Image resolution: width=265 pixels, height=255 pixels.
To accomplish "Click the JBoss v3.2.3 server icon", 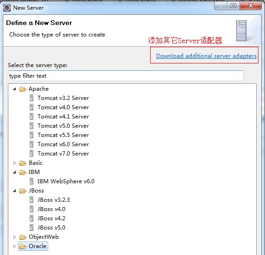I will 32,200.
